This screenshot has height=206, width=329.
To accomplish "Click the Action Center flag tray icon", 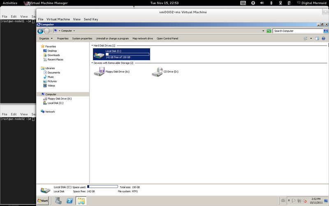I will 294,201.
